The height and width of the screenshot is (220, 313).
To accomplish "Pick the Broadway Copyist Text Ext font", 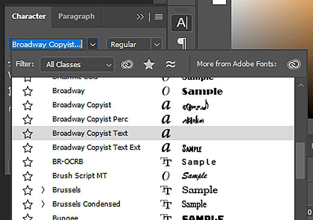I will 96,147.
